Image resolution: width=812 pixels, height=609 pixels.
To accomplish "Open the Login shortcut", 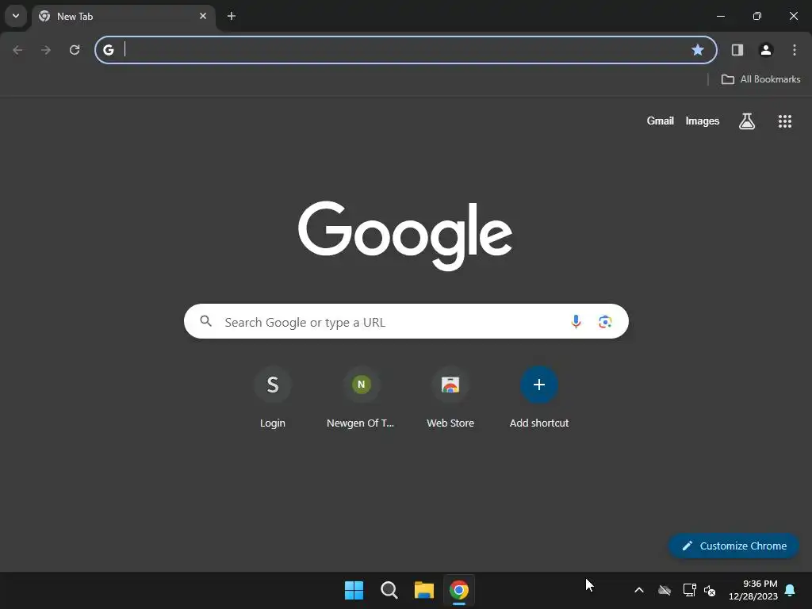I will pyautogui.click(x=273, y=398).
